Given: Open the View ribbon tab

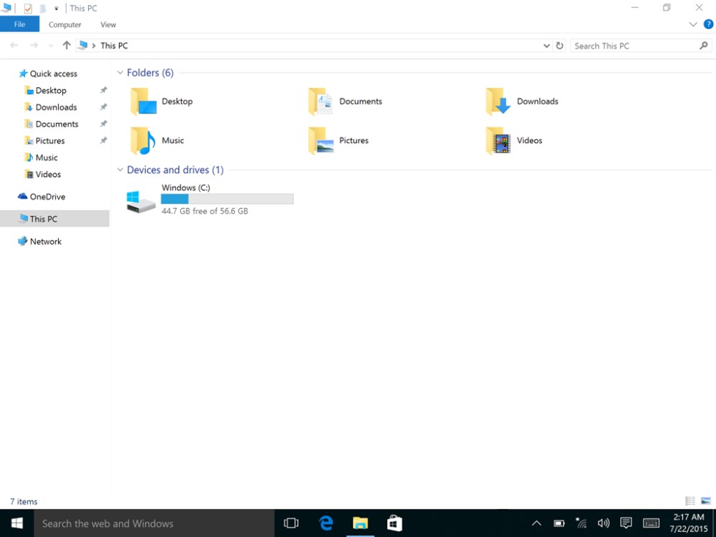Looking at the screenshot, I should tap(108, 24).
